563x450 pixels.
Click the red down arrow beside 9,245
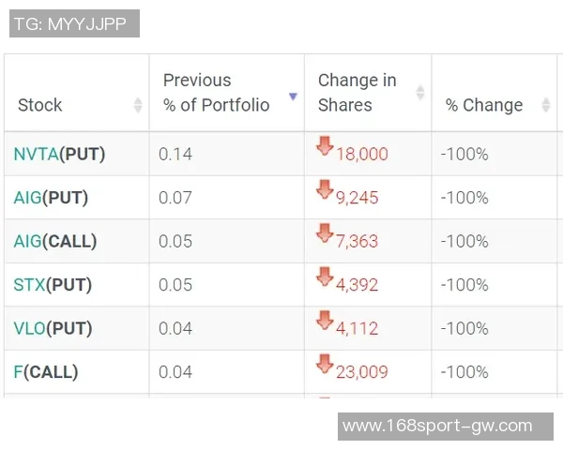[325, 190]
